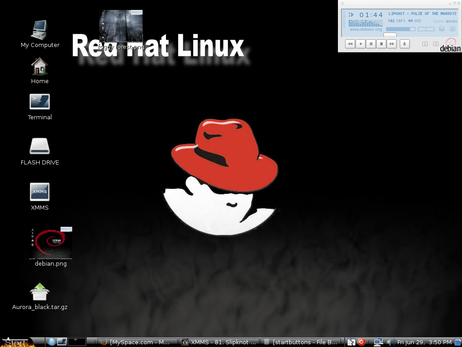Skip to previous track in XMMS
Screen dimensions: 462x347
pyautogui.click(x=350, y=44)
